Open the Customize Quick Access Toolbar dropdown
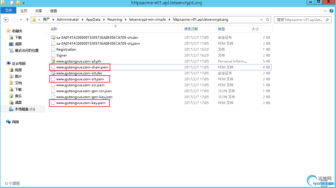This screenshot has height=188, width=336. pyautogui.click(x=24, y=3)
